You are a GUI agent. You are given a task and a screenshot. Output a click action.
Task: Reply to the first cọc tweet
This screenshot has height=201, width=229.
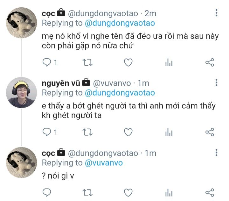point(47,62)
